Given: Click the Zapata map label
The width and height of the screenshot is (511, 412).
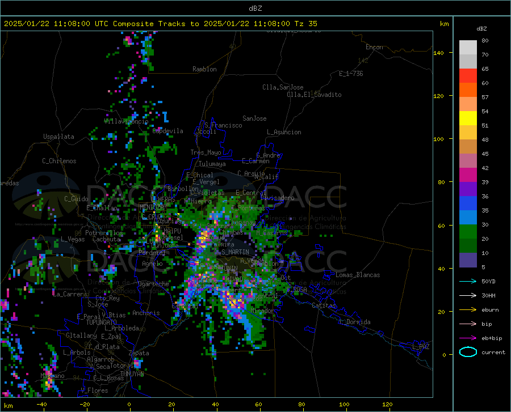Looking at the screenshot, I should 139,353.
